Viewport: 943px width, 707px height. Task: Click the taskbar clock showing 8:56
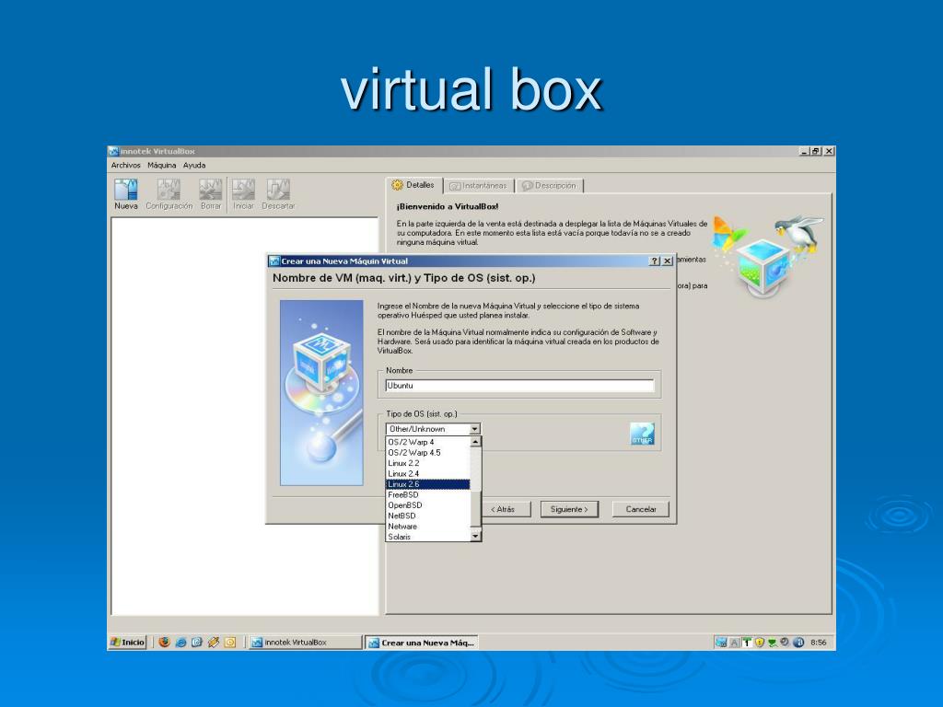coord(818,642)
